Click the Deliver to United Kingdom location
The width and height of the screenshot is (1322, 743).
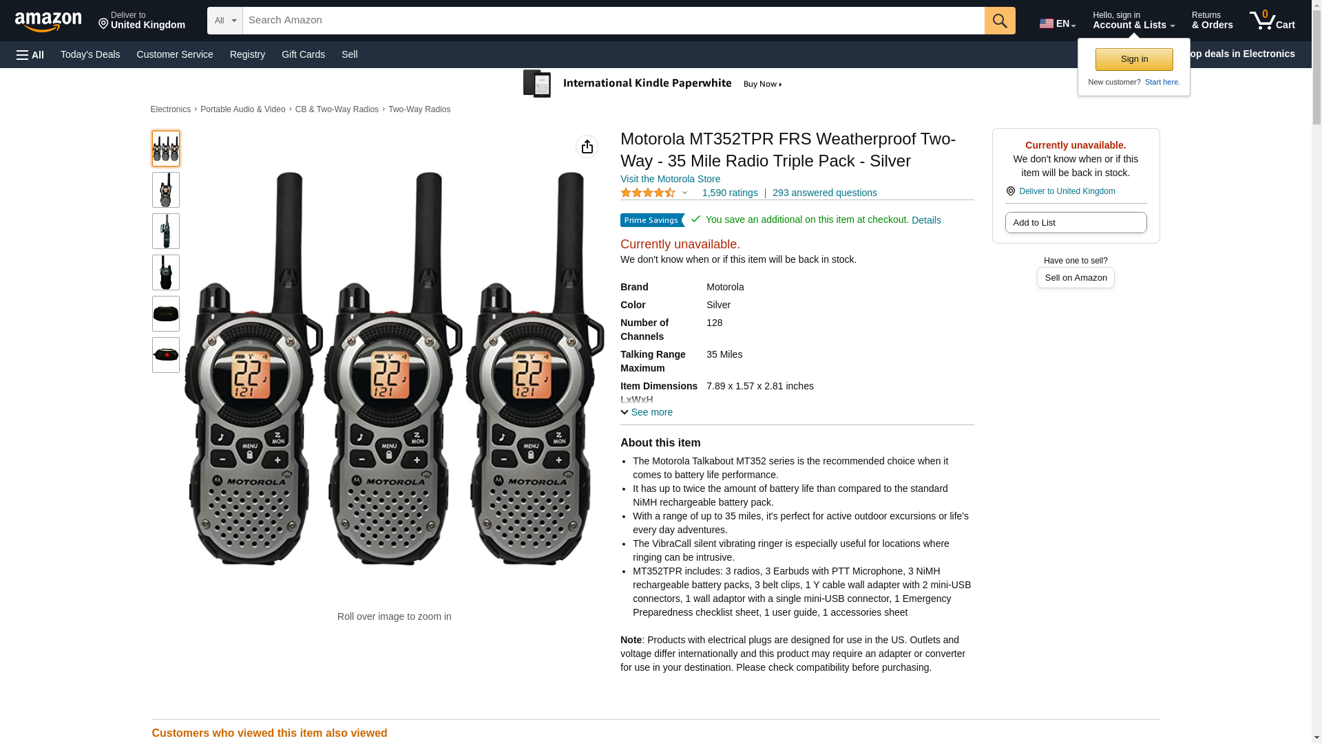tap(141, 21)
